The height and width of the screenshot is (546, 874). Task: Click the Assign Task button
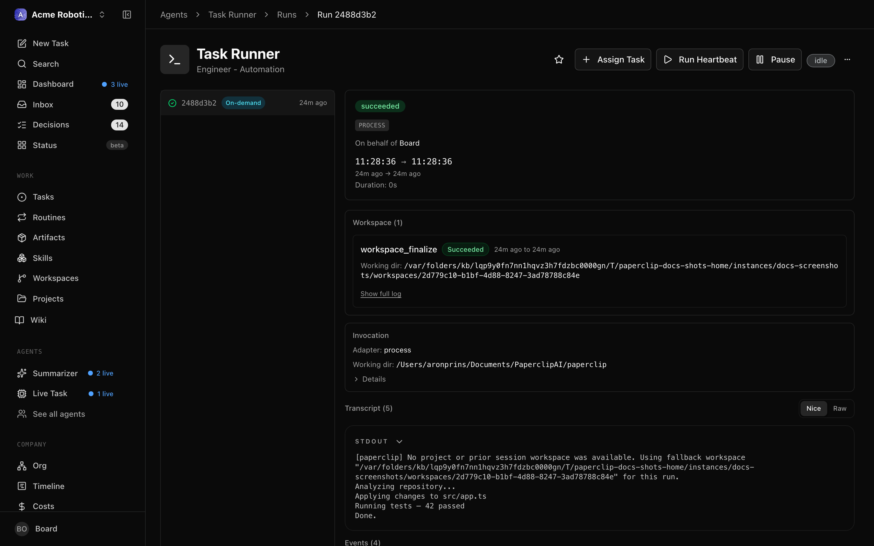pos(613,59)
